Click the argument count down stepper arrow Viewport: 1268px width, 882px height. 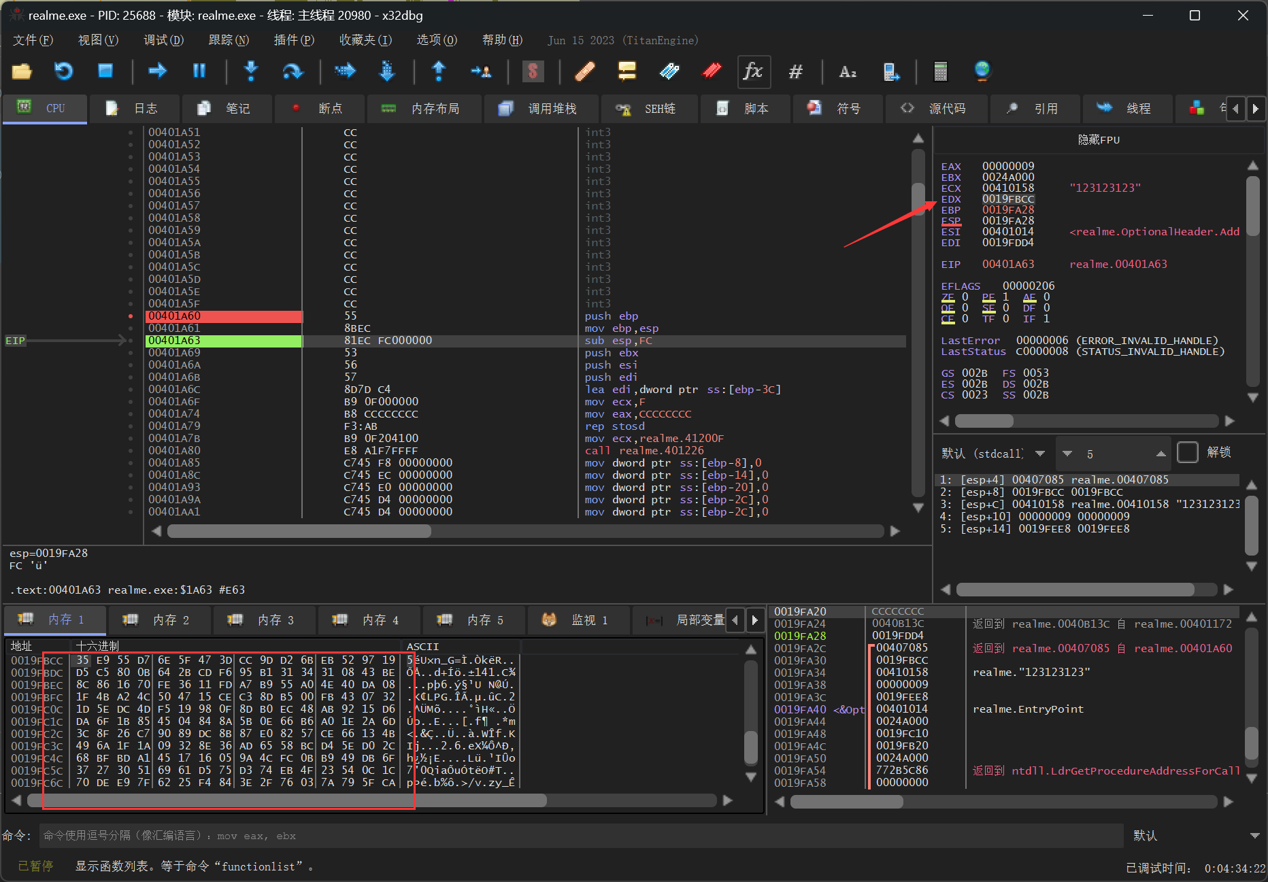(x=1067, y=454)
